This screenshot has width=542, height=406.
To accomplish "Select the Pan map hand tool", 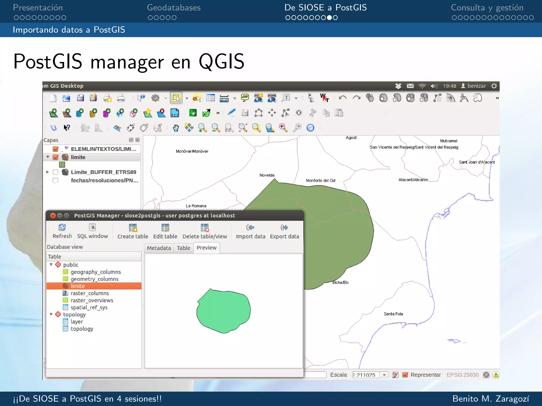I will point(176,128).
